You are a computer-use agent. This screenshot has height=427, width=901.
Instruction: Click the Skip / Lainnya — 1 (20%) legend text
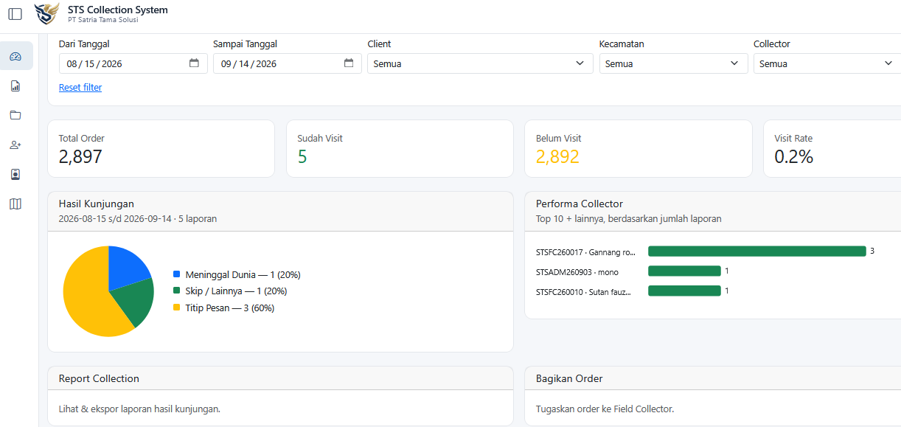click(236, 291)
